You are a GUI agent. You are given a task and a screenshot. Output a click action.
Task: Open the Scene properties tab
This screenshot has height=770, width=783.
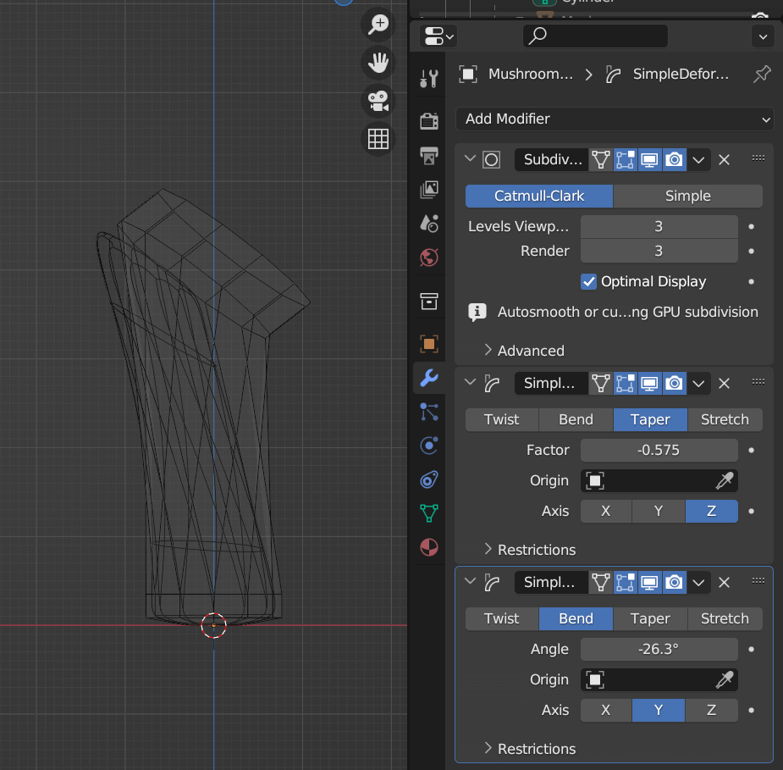point(429,224)
